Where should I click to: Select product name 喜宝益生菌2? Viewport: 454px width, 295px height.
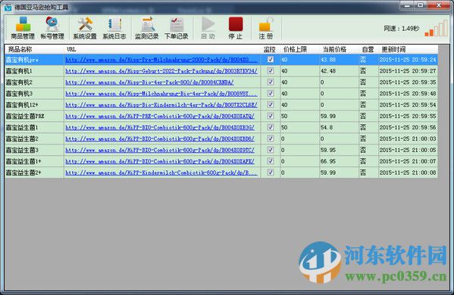point(22,138)
